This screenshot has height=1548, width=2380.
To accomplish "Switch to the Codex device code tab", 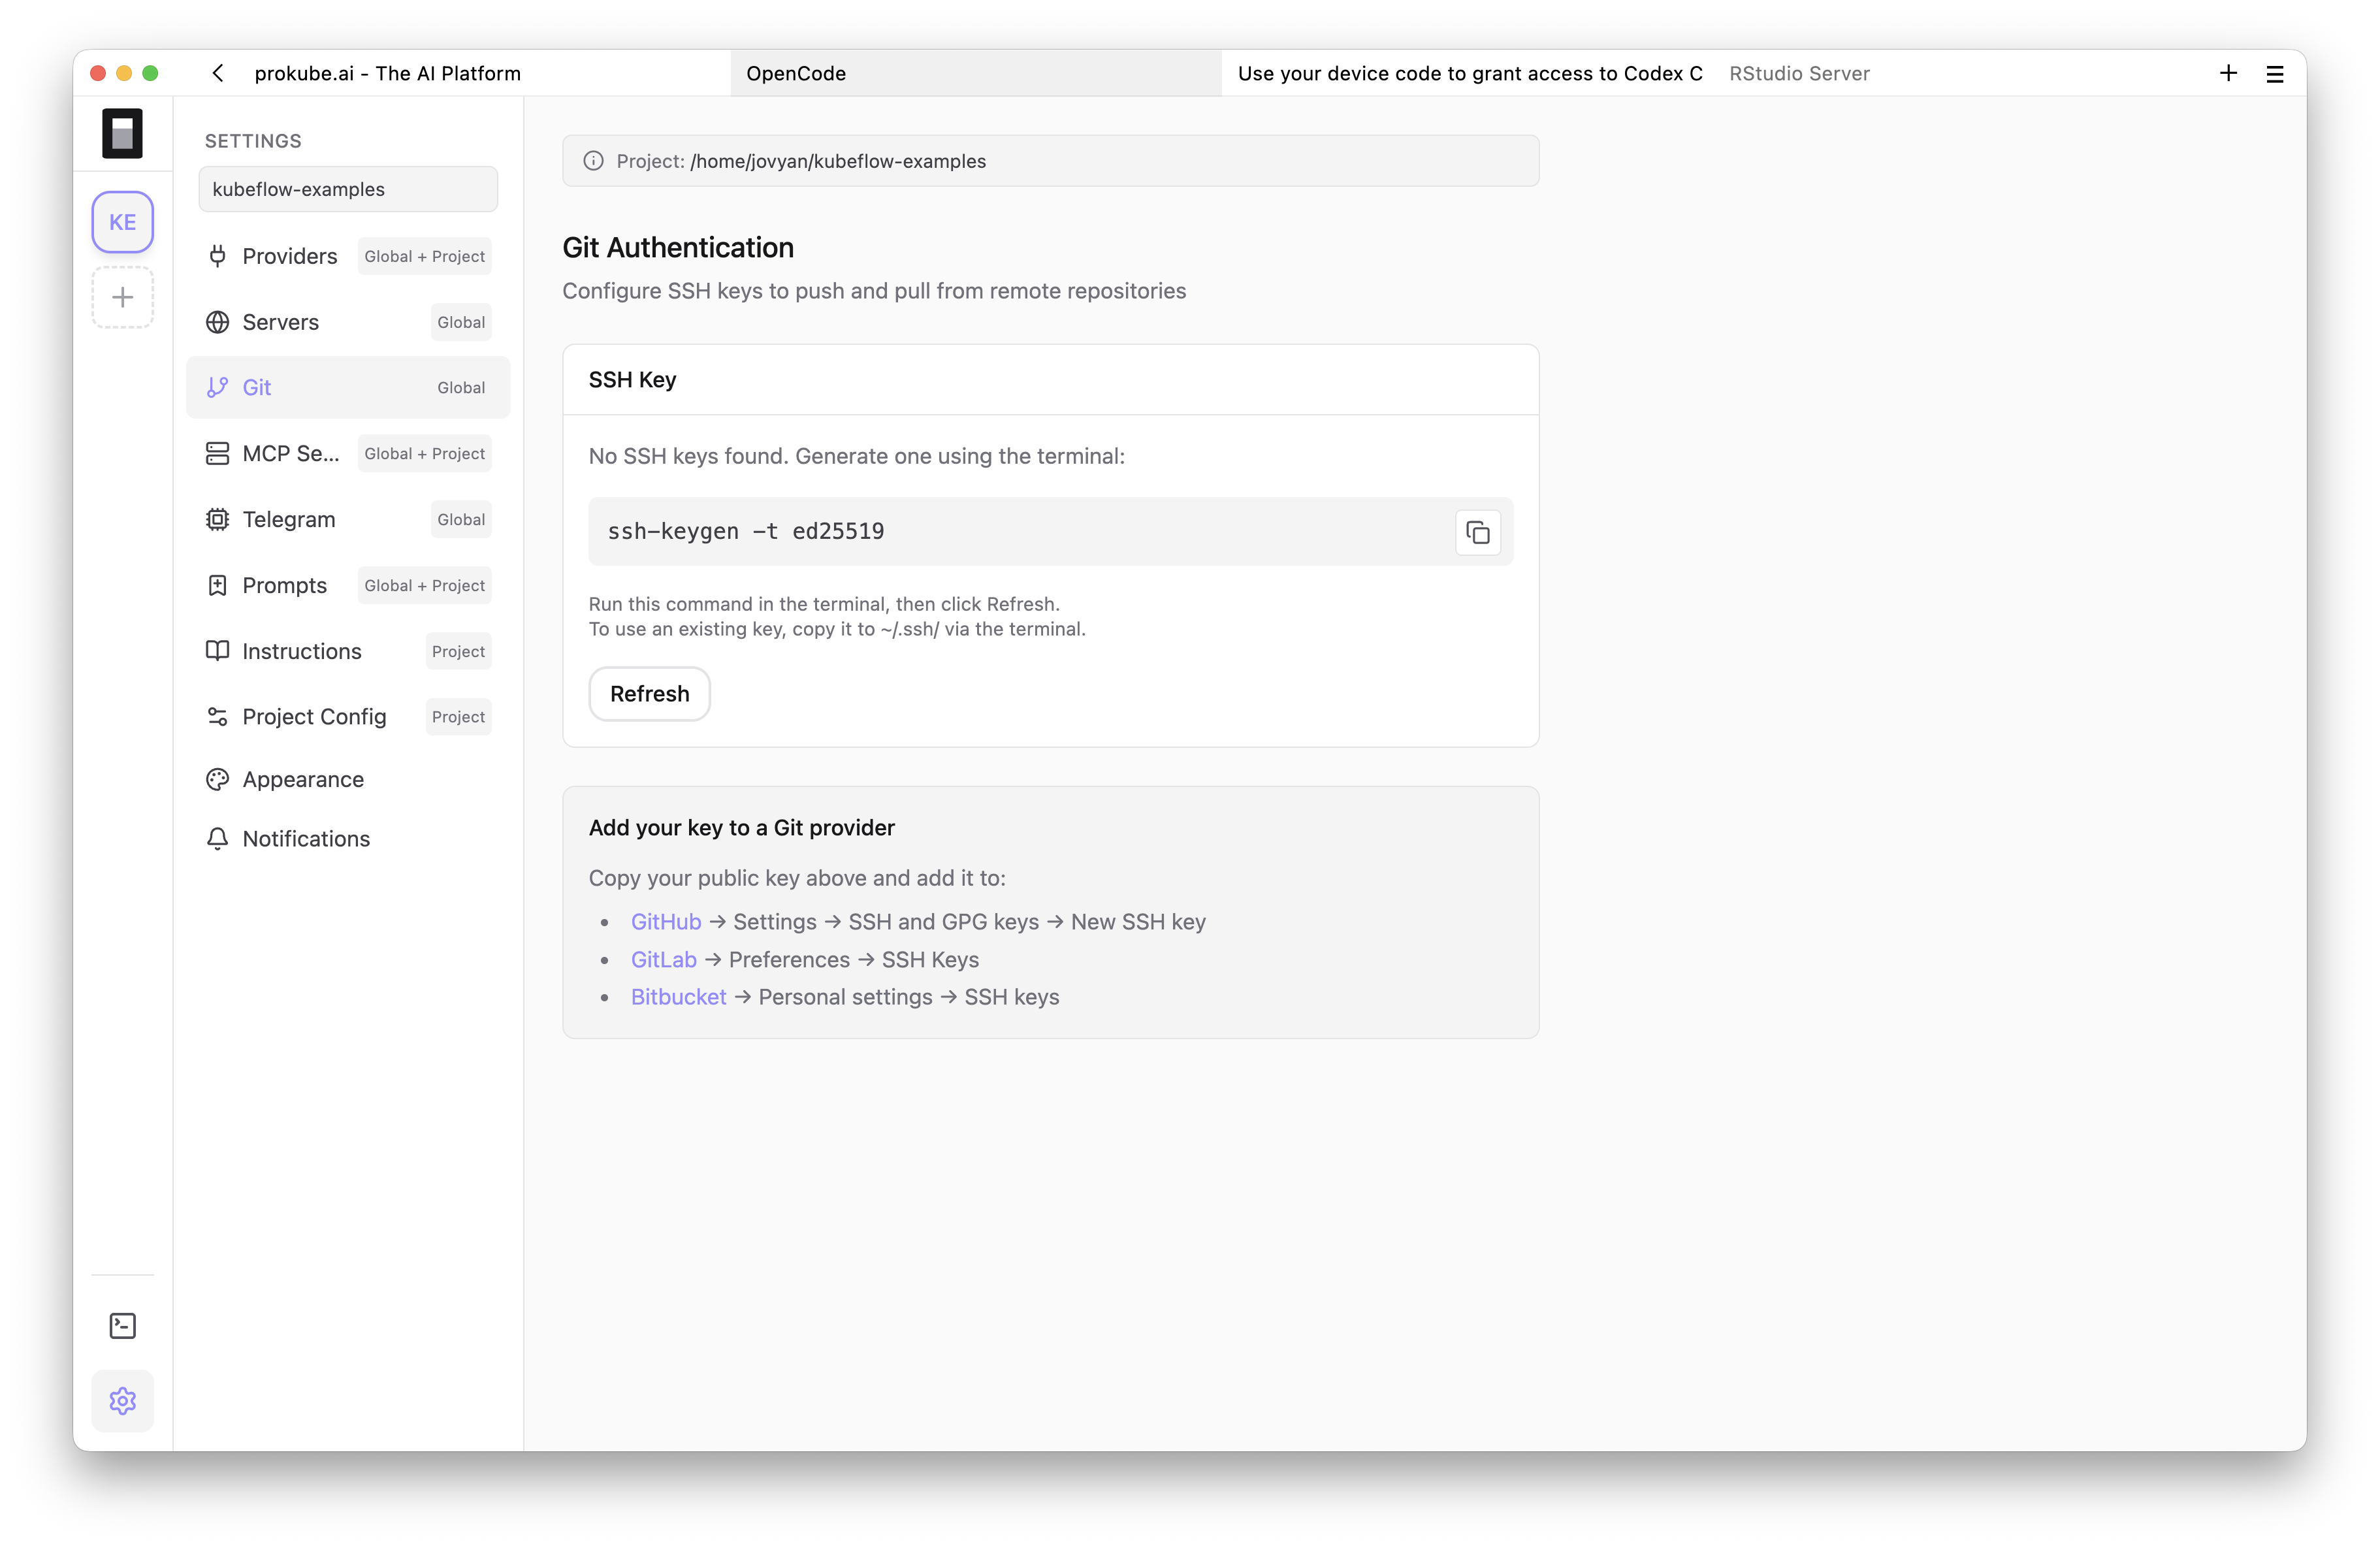I will click(x=1469, y=73).
